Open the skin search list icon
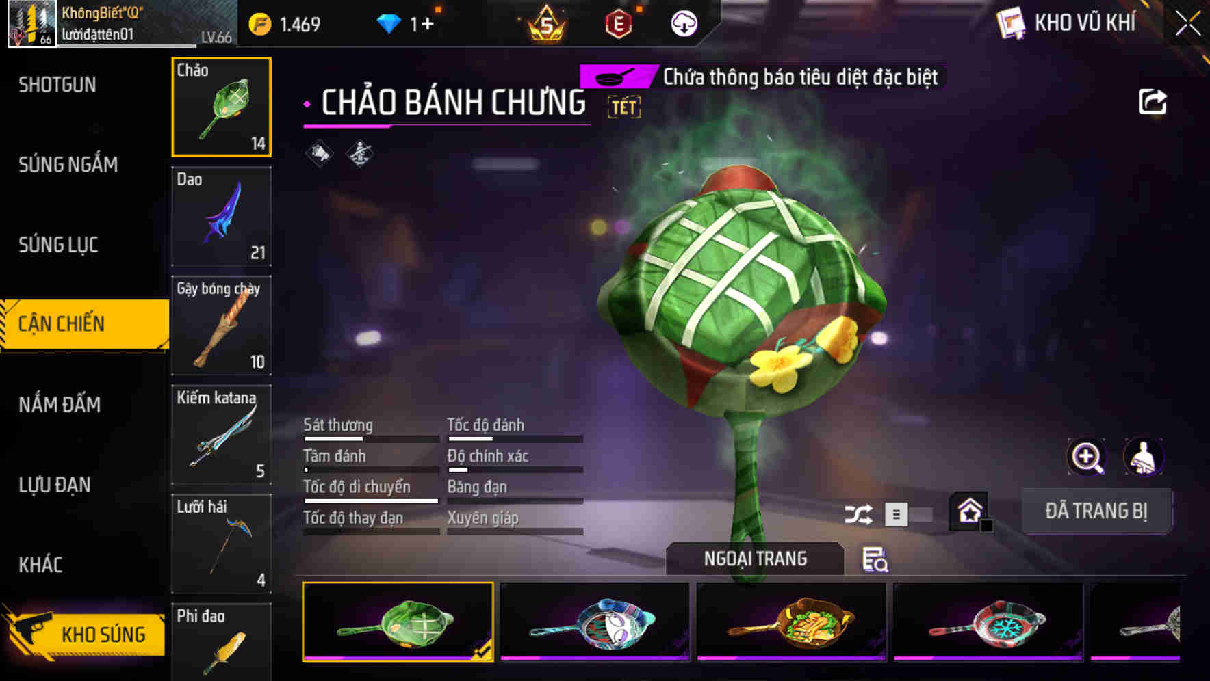Screen dimensions: 1210x681 pos(875,559)
